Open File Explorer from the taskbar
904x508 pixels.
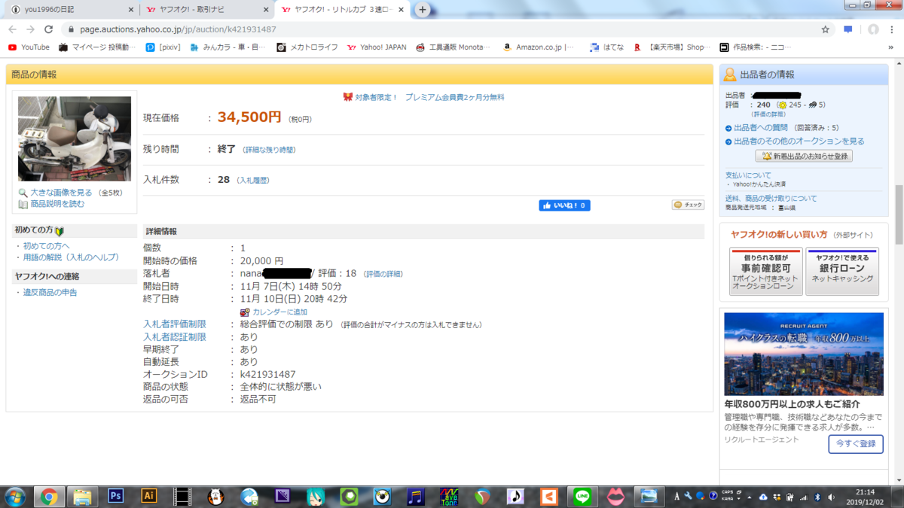click(x=82, y=497)
